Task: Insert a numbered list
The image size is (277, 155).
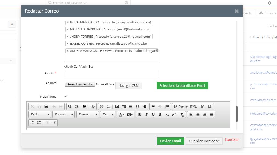Action: coord(32,123)
